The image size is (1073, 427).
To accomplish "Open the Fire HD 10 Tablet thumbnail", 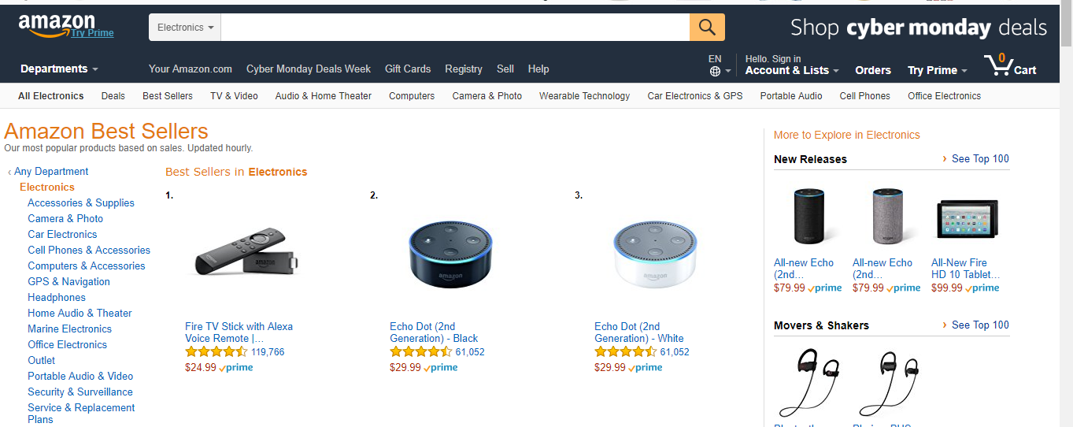I will pos(968,218).
